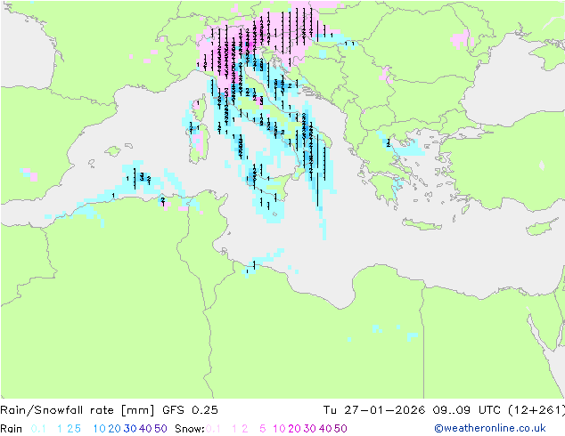Select the Rain legend value 40
The image size is (565, 436).
(x=145, y=429)
